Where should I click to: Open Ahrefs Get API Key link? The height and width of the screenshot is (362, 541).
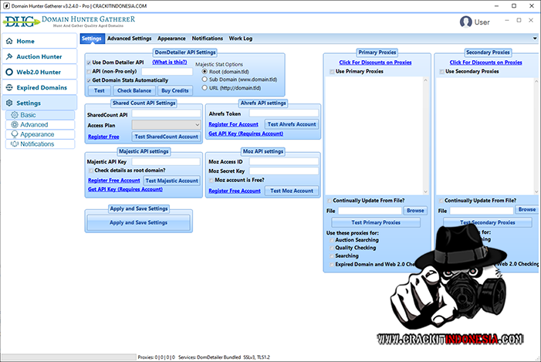click(245, 134)
